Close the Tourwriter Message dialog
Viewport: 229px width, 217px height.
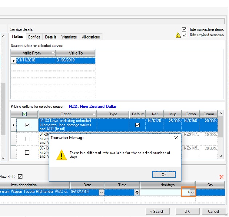click(x=176, y=138)
